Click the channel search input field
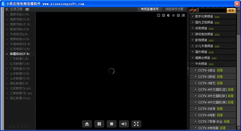Screen dimensions: 241x131 coord(212,10)
